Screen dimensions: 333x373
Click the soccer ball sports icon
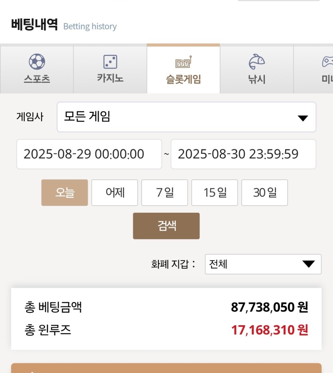click(x=37, y=62)
